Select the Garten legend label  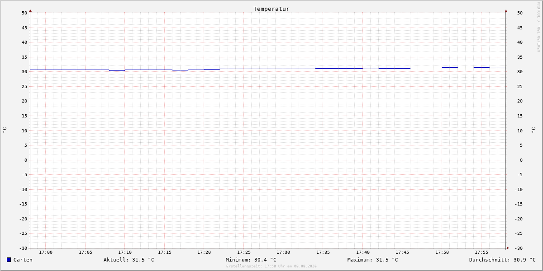pyautogui.click(x=23, y=260)
